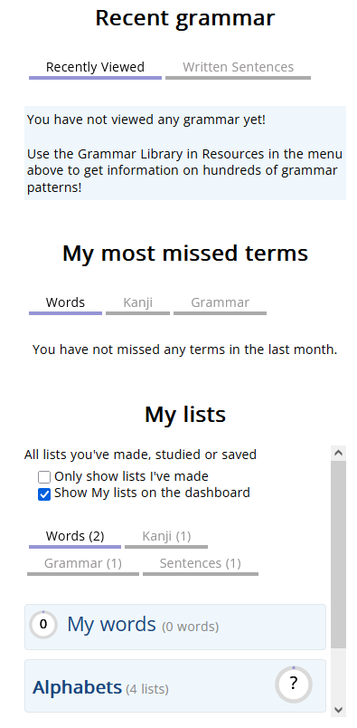Select Words tab under most missed terms
The width and height of the screenshot is (357, 728).
coord(65,303)
